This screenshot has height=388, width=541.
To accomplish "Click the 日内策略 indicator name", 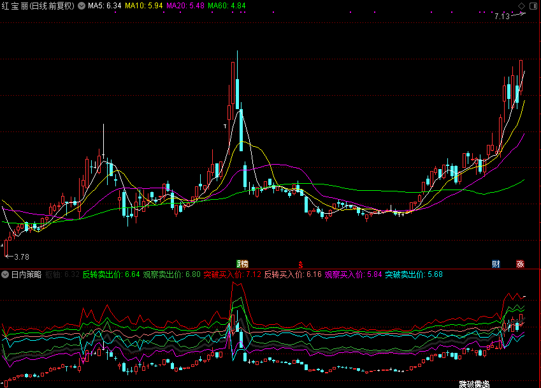I will click(x=26, y=274).
